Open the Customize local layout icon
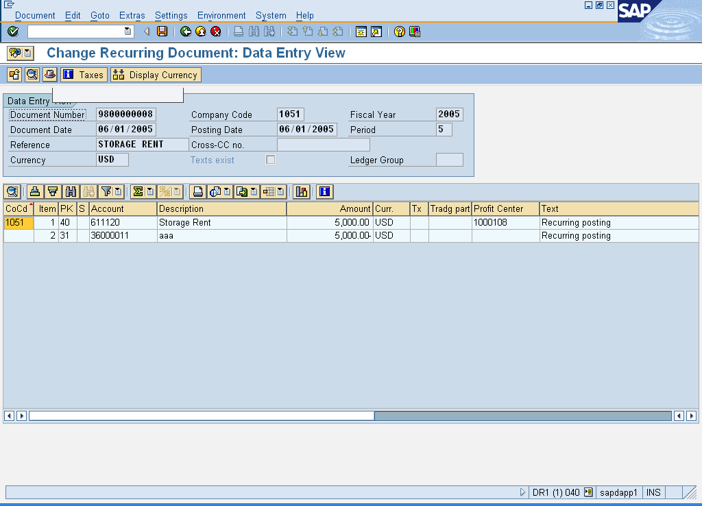Viewport: 702px width, 506px height. pyautogui.click(x=415, y=32)
